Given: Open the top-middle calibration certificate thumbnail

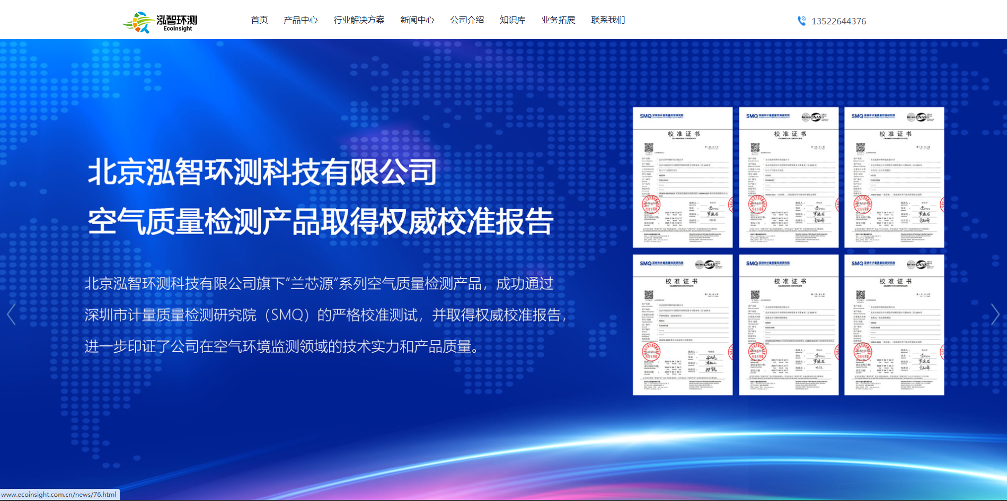Looking at the screenshot, I should pyautogui.click(x=789, y=177).
